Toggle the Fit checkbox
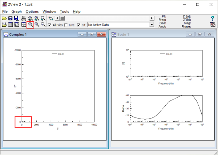Viewport: 218px width, 155px height. (79, 25)
